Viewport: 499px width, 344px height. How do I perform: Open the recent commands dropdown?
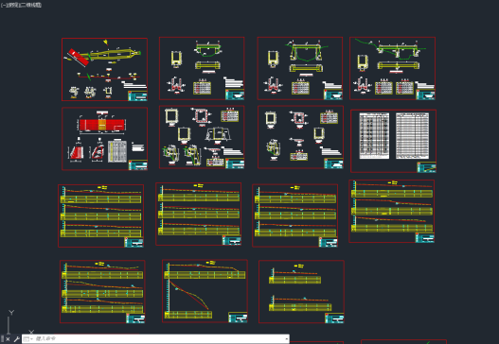(x=28, y=339)
